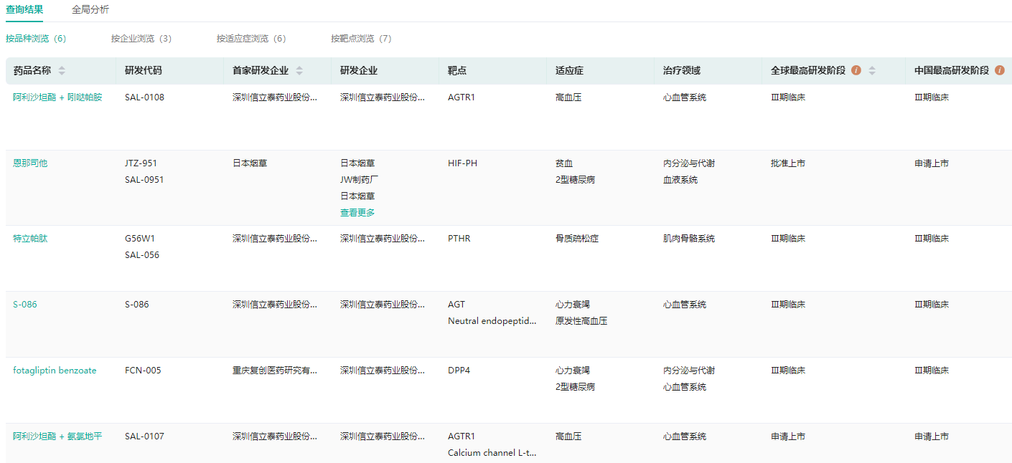Viewport: 1012px width, 463px height.
Task: Click indication 原发性高血压 cell
Action: [x=581, y=321]
